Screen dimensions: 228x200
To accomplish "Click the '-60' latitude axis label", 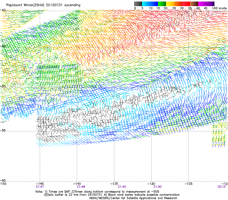I will pos(3,181).
